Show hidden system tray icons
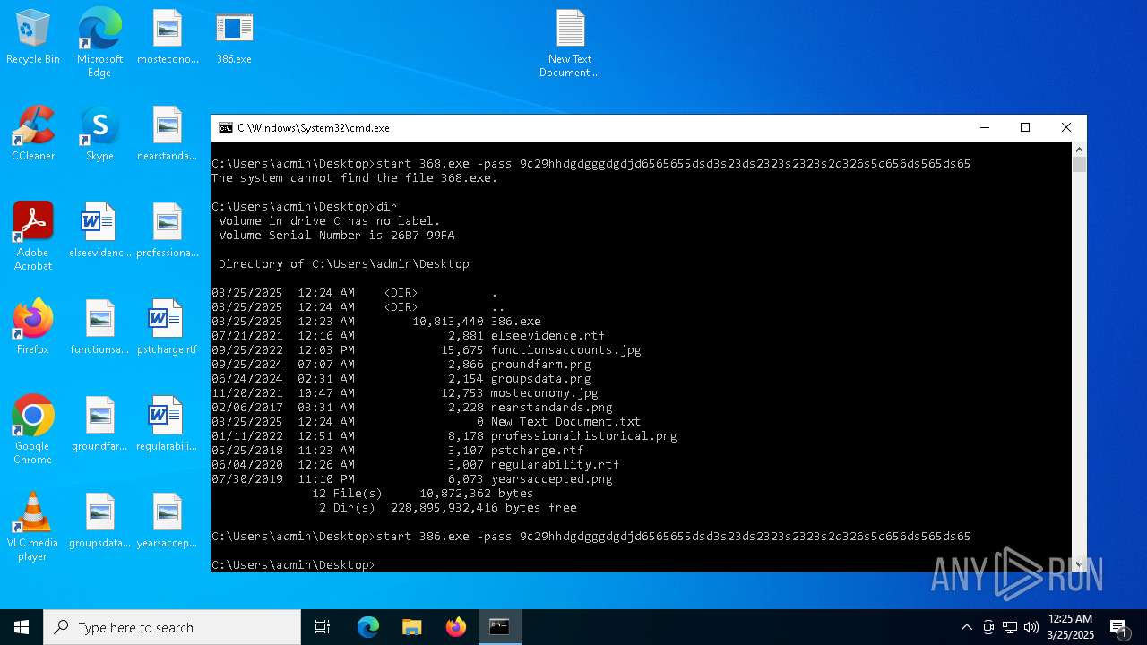This screenshot has width=1147, height=645. (966, 627)
